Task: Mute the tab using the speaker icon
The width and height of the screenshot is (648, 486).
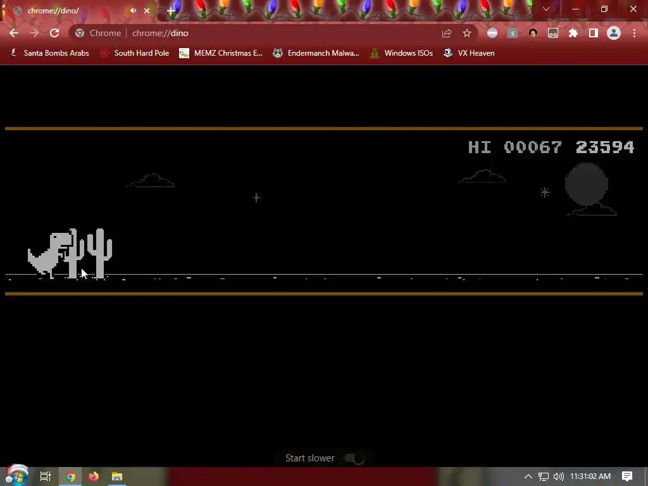Action: (133, 10)
